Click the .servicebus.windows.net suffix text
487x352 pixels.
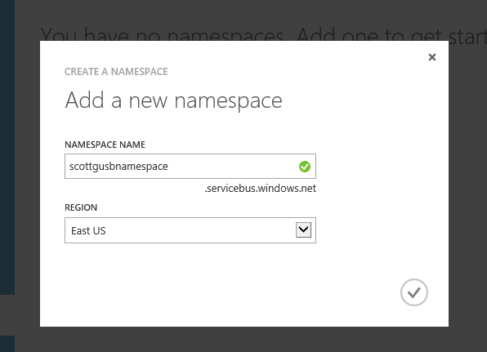(x=261, y=189)
